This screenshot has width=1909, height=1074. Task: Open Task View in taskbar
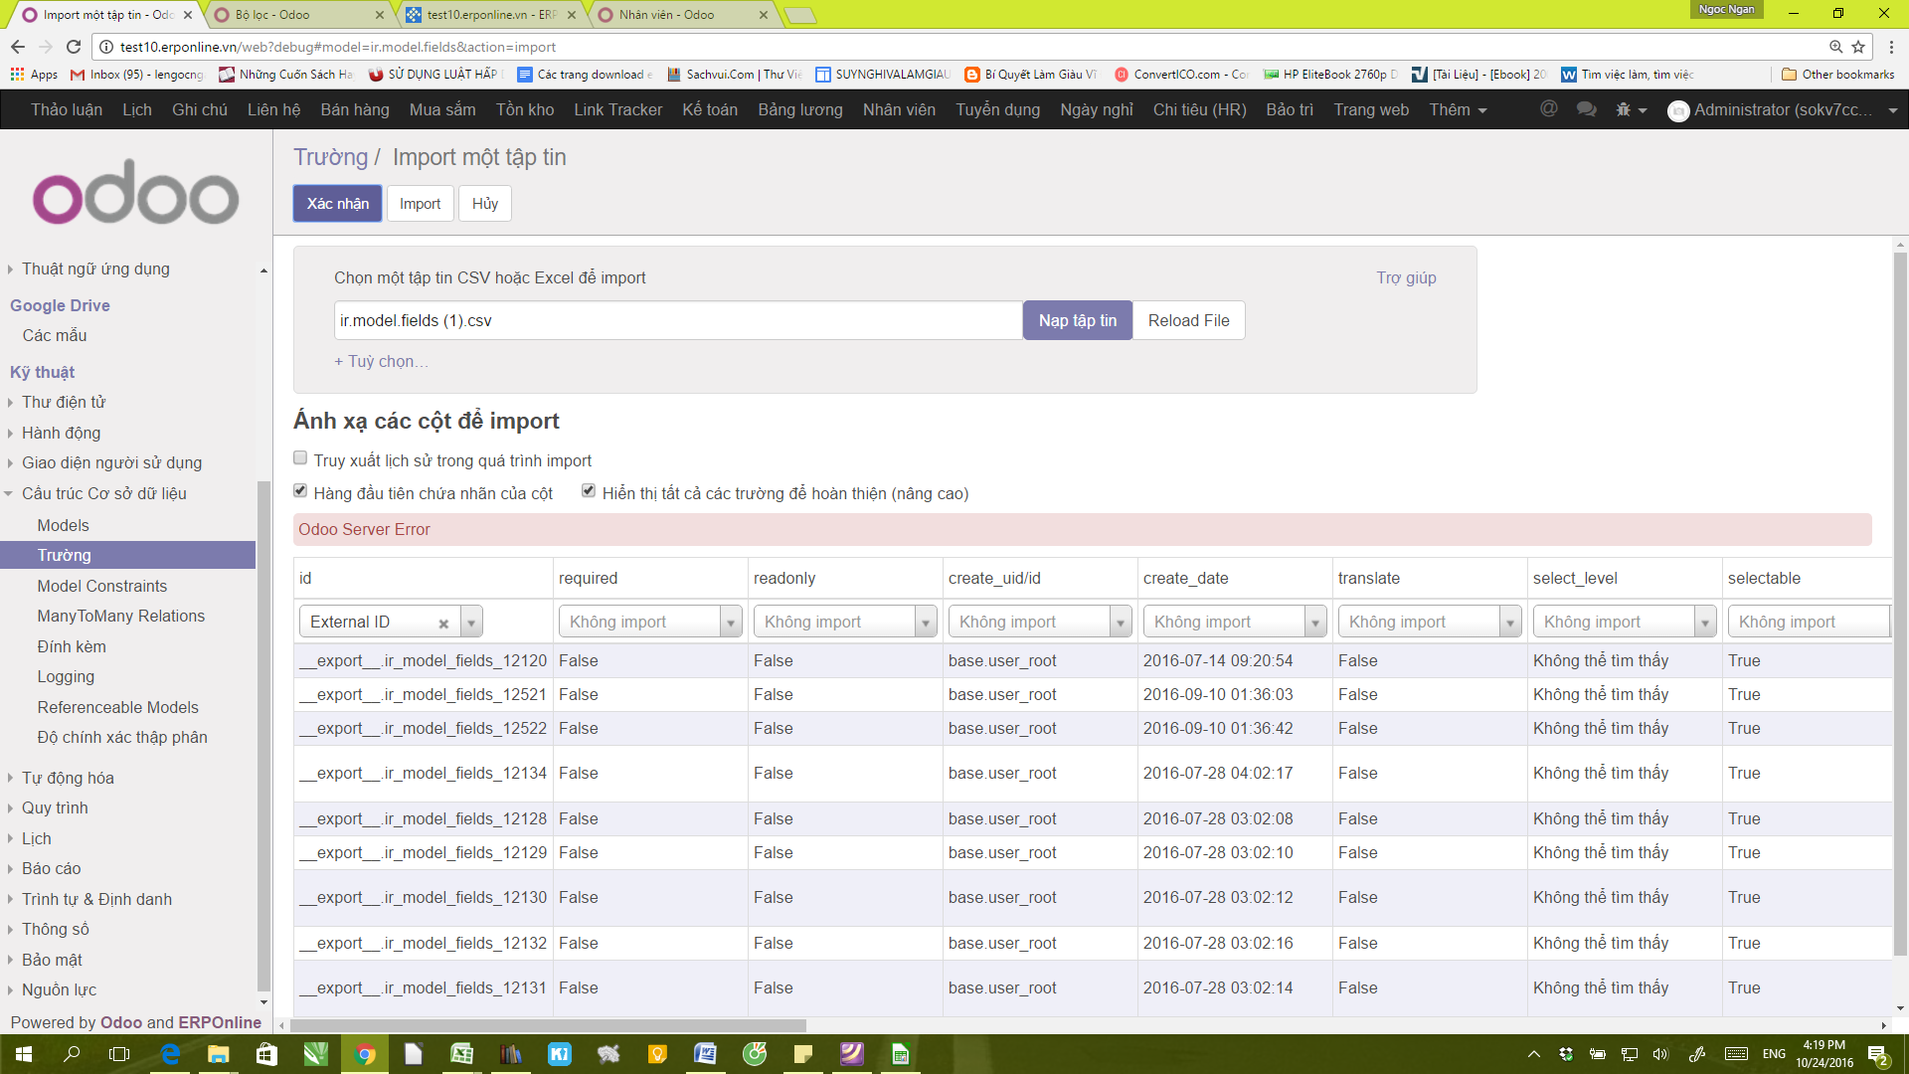[x=119, y=1054]
